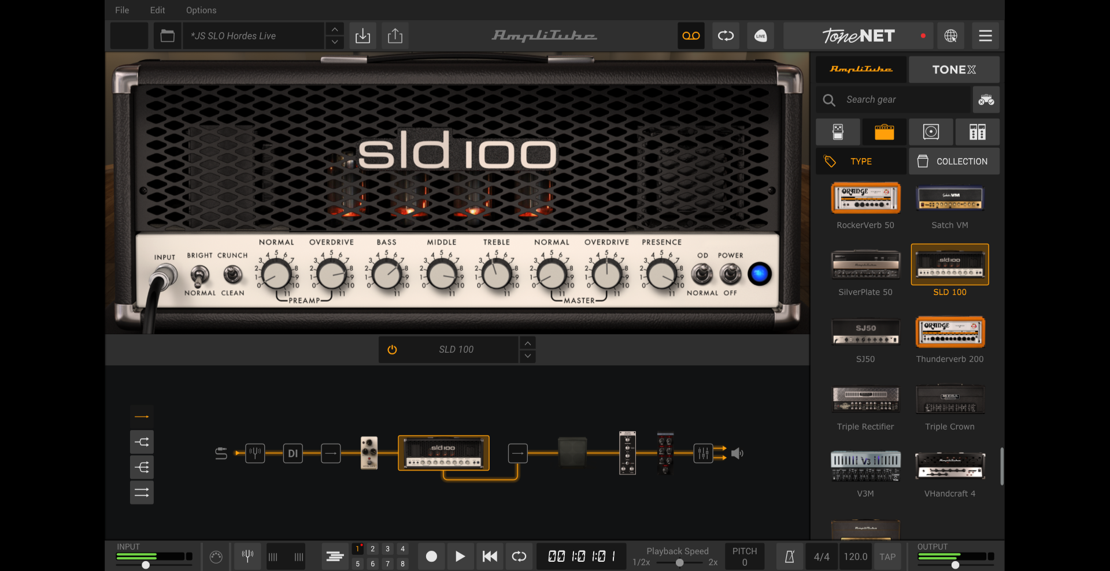Open the Custom Shop icon beside search
The width and height of the screenshot is (1110, 571).
(x=986, y=100)
